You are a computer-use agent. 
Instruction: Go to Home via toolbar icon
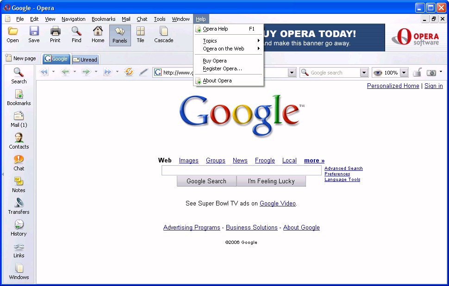pyautogui.click(x=98, y=35)
